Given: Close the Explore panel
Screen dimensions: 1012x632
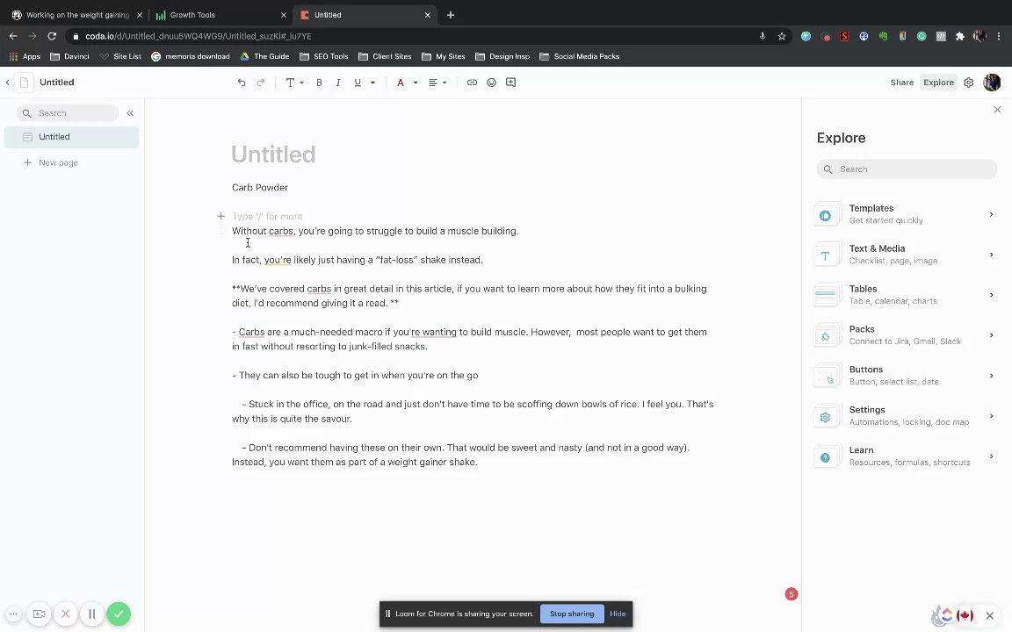Looking at the screenshot, I should (x=997, y=110).
